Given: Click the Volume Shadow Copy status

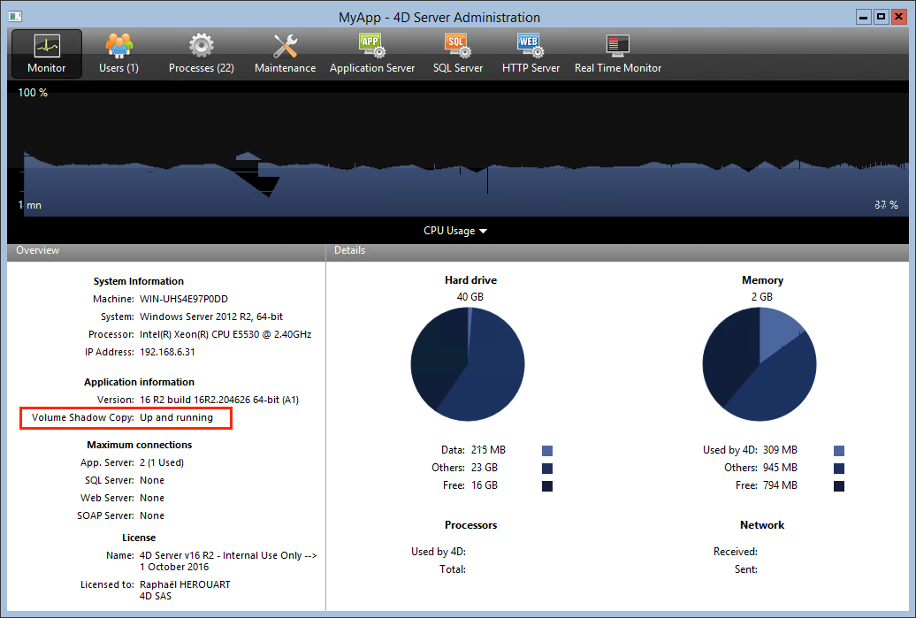Looking at the screenshot, I should point(176,417).
